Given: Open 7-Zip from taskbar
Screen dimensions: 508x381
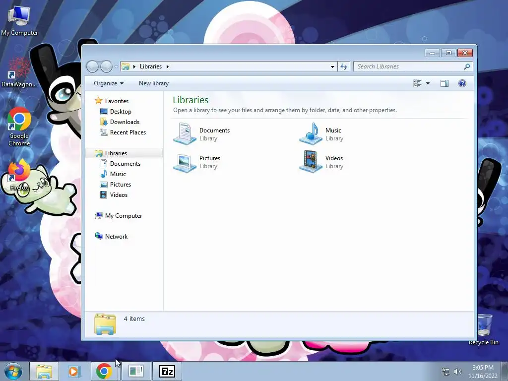Looking at the screenshot, I should pos(167,371).
